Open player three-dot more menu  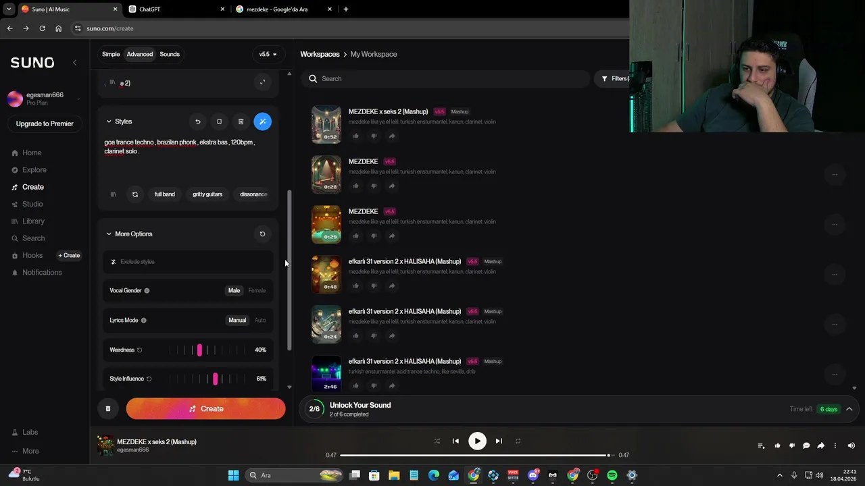pyautogui.click(x=835, y=446)
